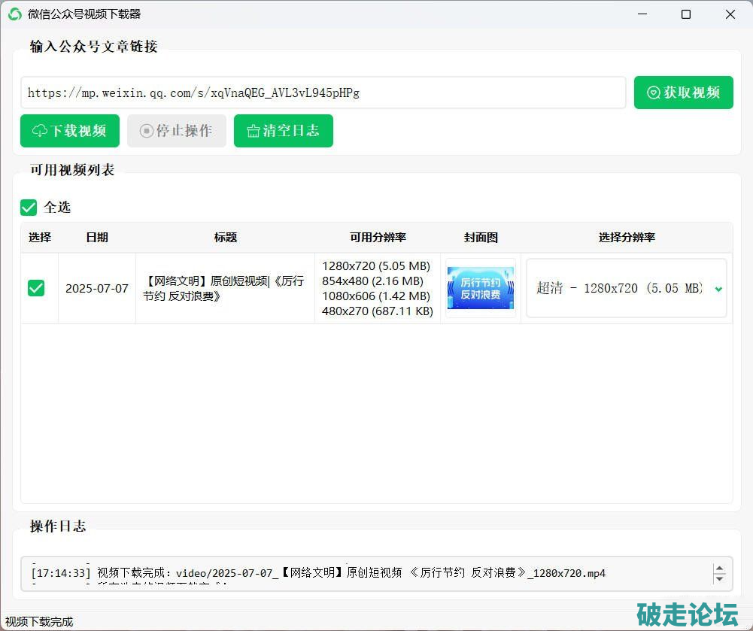This screenshot has width=753, height=631.
Task: Click the WeChat downloader app logo icon
Action: tap(14, 14)
